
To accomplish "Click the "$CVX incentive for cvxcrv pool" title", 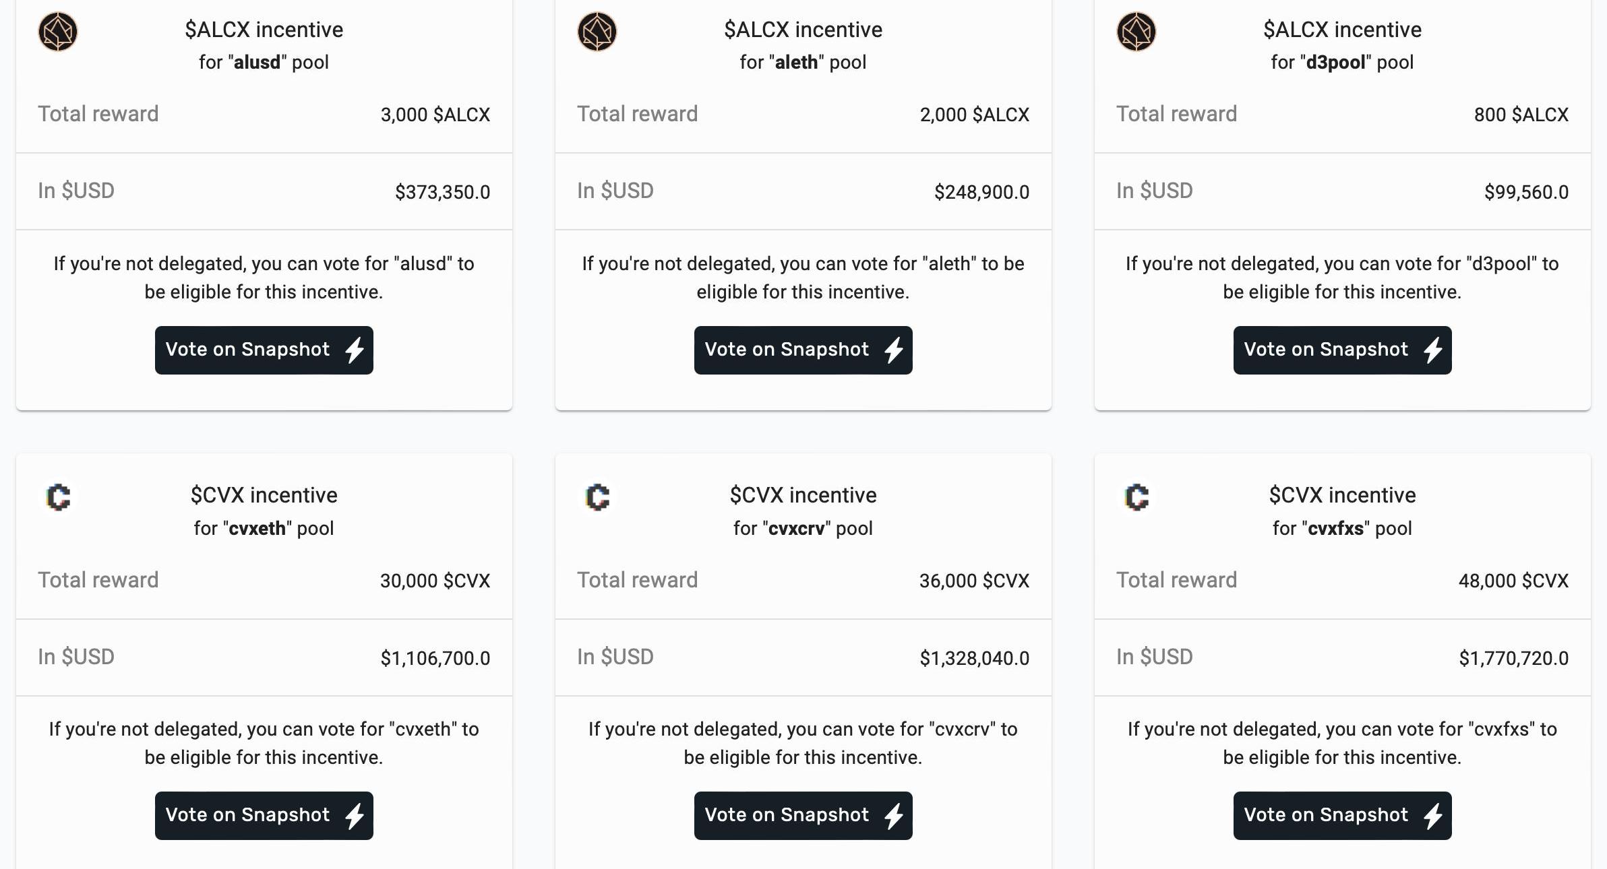I will [803, 511].
